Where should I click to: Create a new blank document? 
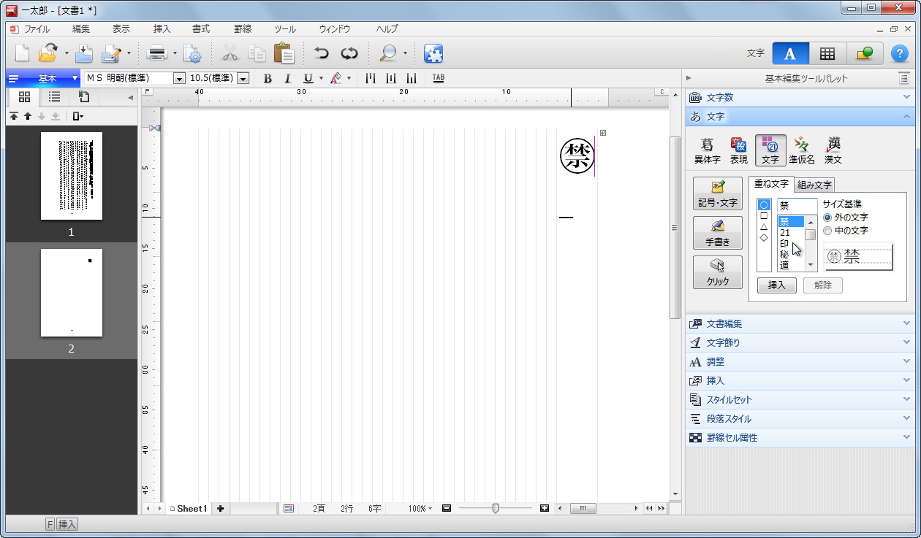click(x=23, y=53)
